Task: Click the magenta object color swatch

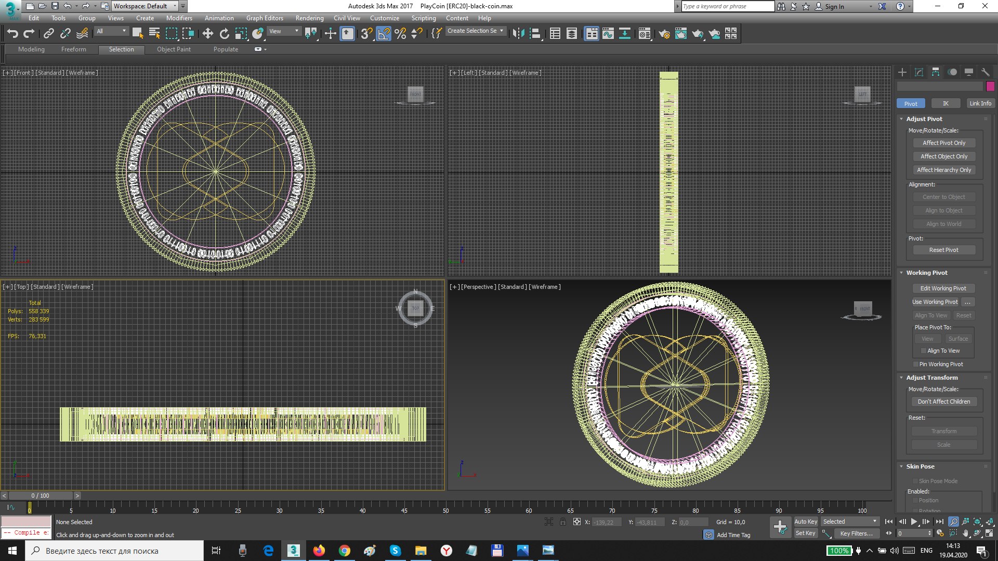Action: click(x=990, y=86)
